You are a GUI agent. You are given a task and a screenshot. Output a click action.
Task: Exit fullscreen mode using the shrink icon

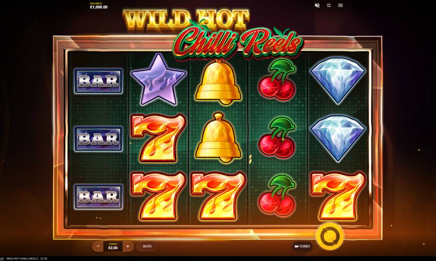pos(329,5)
